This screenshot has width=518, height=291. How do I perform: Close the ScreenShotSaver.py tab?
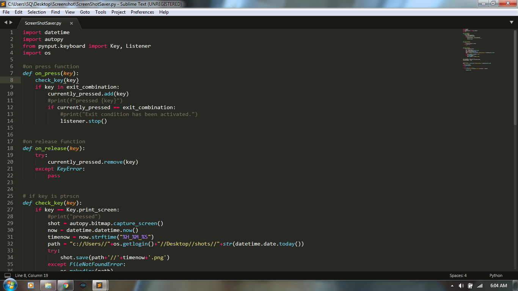[71, 23]
